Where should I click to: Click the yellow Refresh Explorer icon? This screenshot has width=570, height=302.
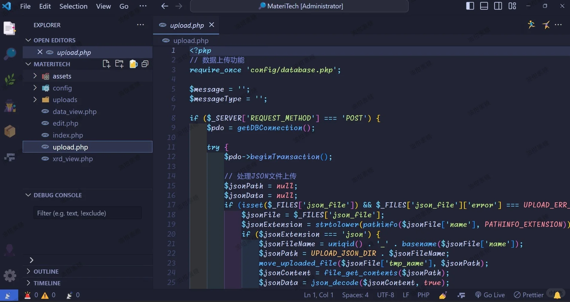coord(133,64)
